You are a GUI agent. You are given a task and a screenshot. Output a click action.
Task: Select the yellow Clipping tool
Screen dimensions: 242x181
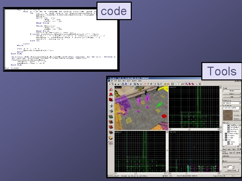click(111, 138)
